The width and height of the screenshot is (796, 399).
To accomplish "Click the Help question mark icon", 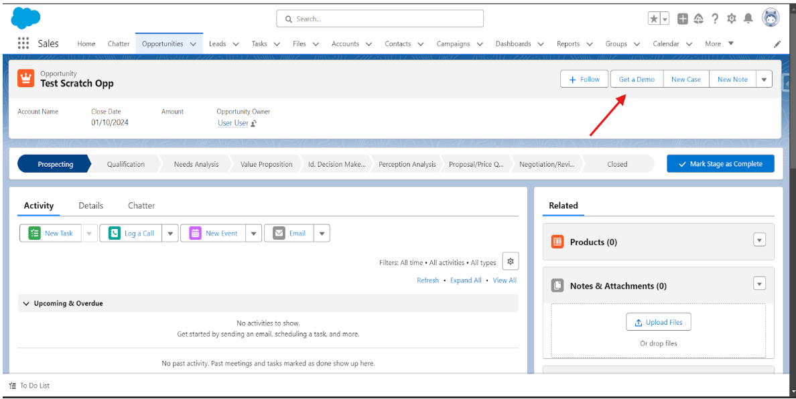I will click(715, 19).
